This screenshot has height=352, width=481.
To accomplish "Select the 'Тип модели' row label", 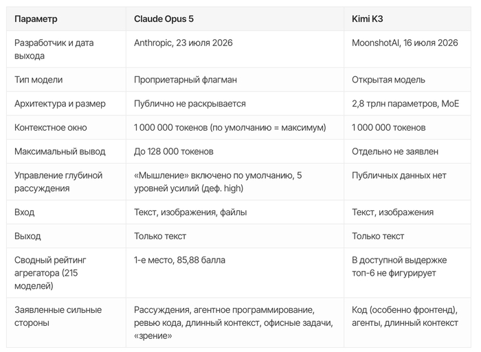I will (38, 80).
